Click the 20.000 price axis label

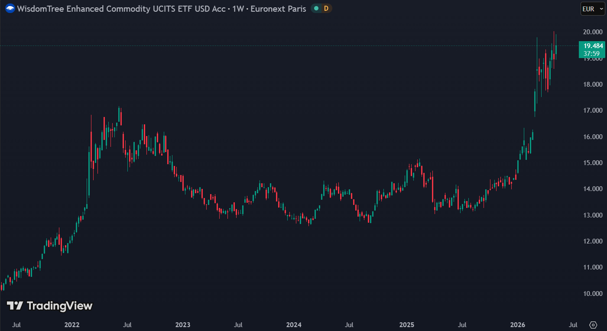[x=593, y=32]
